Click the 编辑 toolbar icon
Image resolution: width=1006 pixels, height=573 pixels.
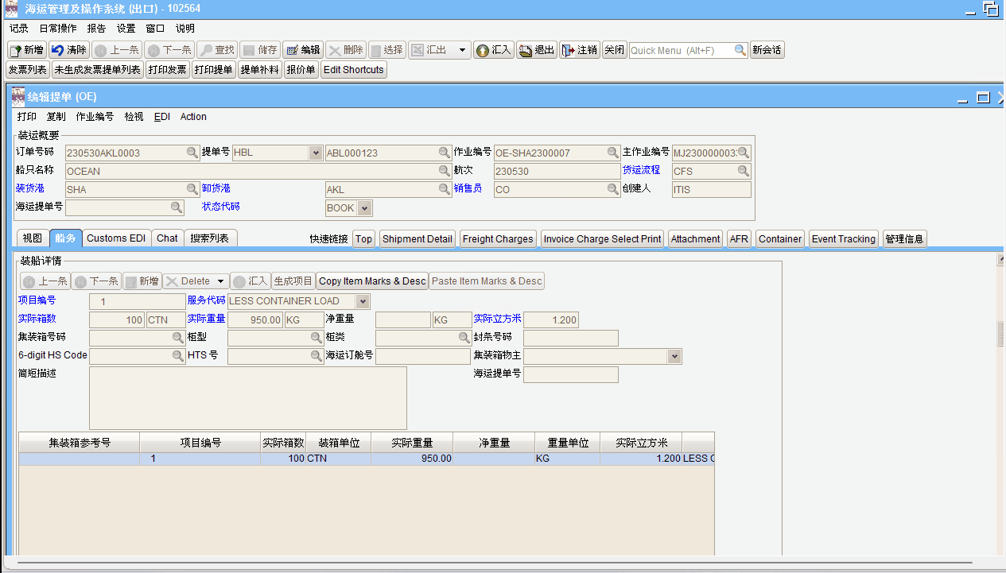point(302,50)
